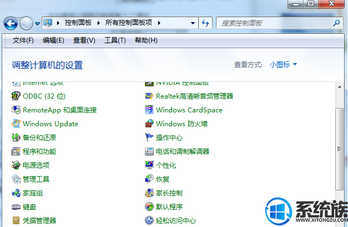Click the refresh button beside address bar
The width and height of the screenshot is (348, 227).
[205, 23]
